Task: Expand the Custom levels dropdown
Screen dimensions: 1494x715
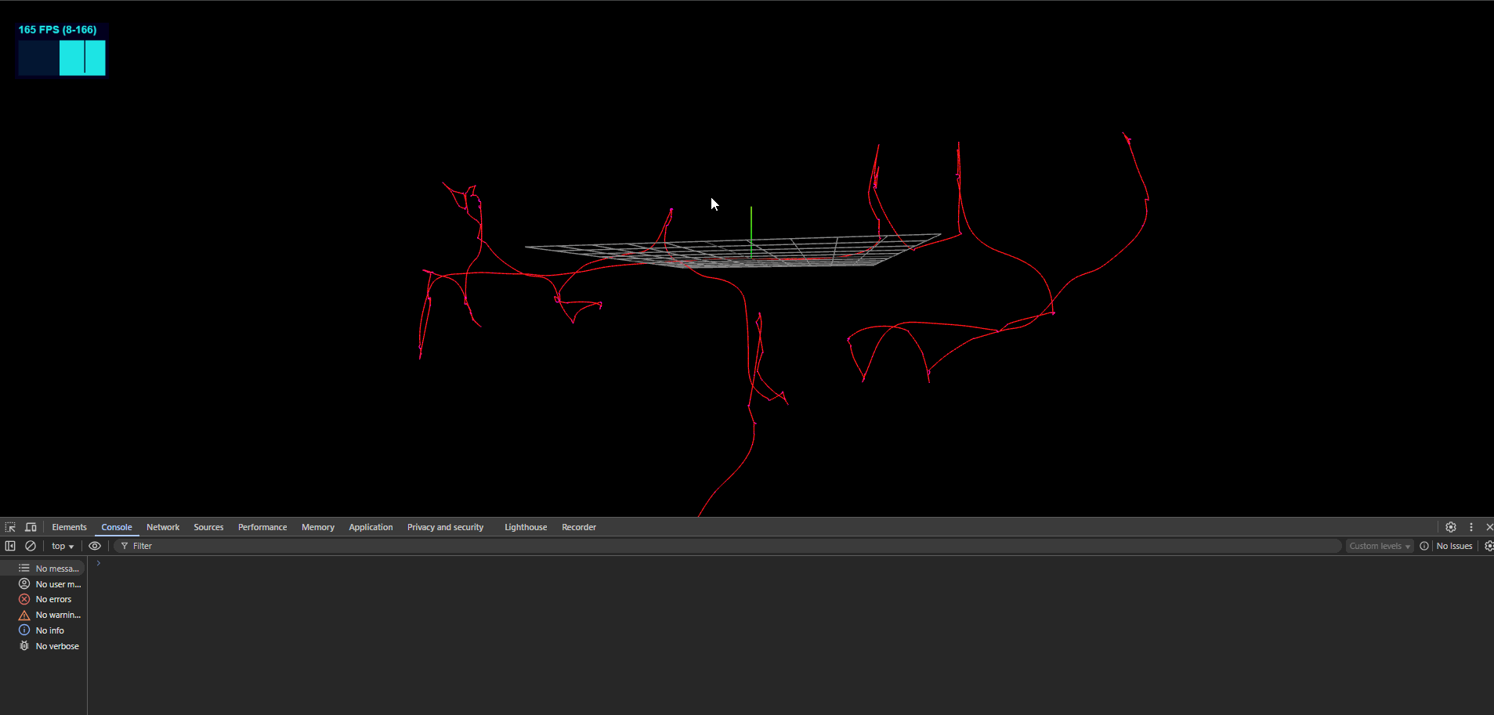Action: [1379, 546]
